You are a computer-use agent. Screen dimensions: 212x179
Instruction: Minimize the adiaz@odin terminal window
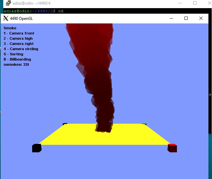coord(180,3)
